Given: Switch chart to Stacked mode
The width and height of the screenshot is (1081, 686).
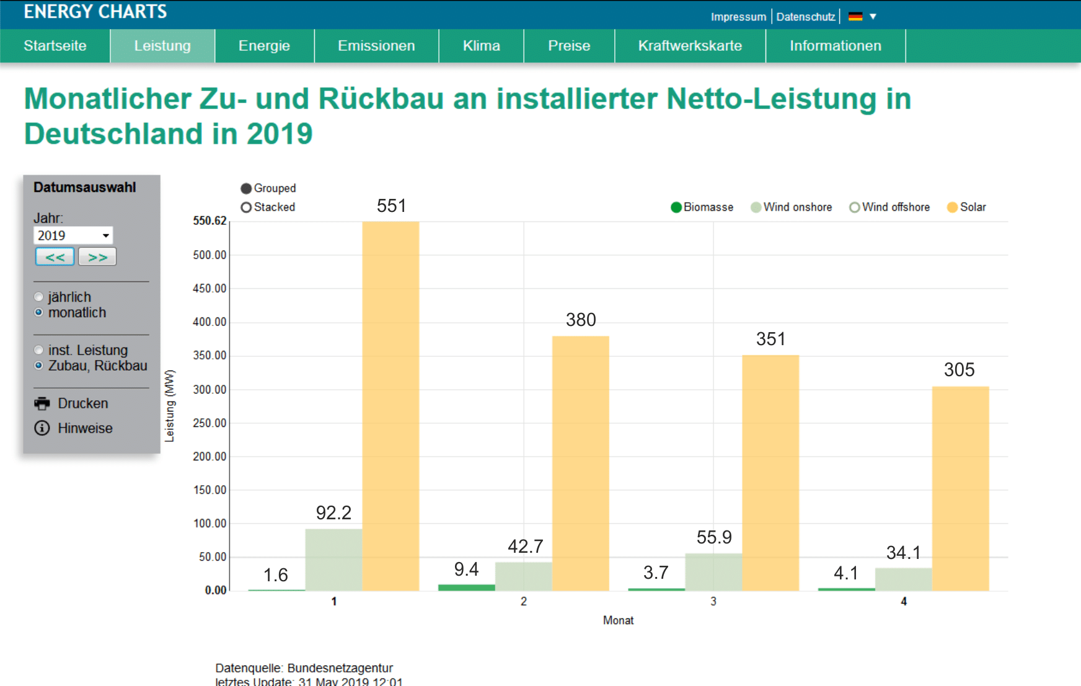Looking at the screenshot, I should pyautogui.click(x=246, y=207).
